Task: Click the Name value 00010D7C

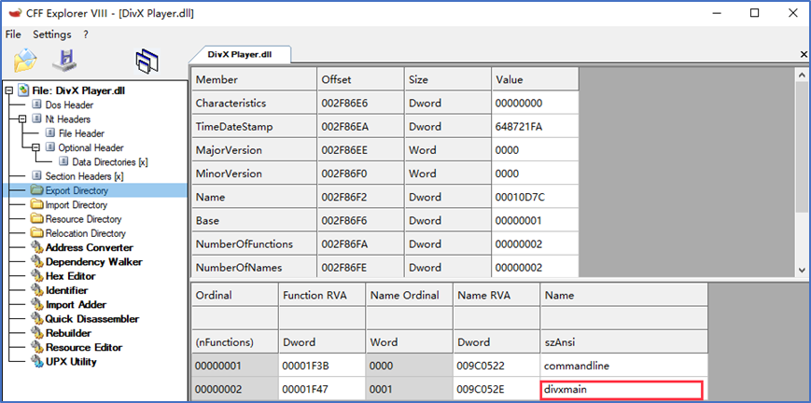Action: (535, 197)
